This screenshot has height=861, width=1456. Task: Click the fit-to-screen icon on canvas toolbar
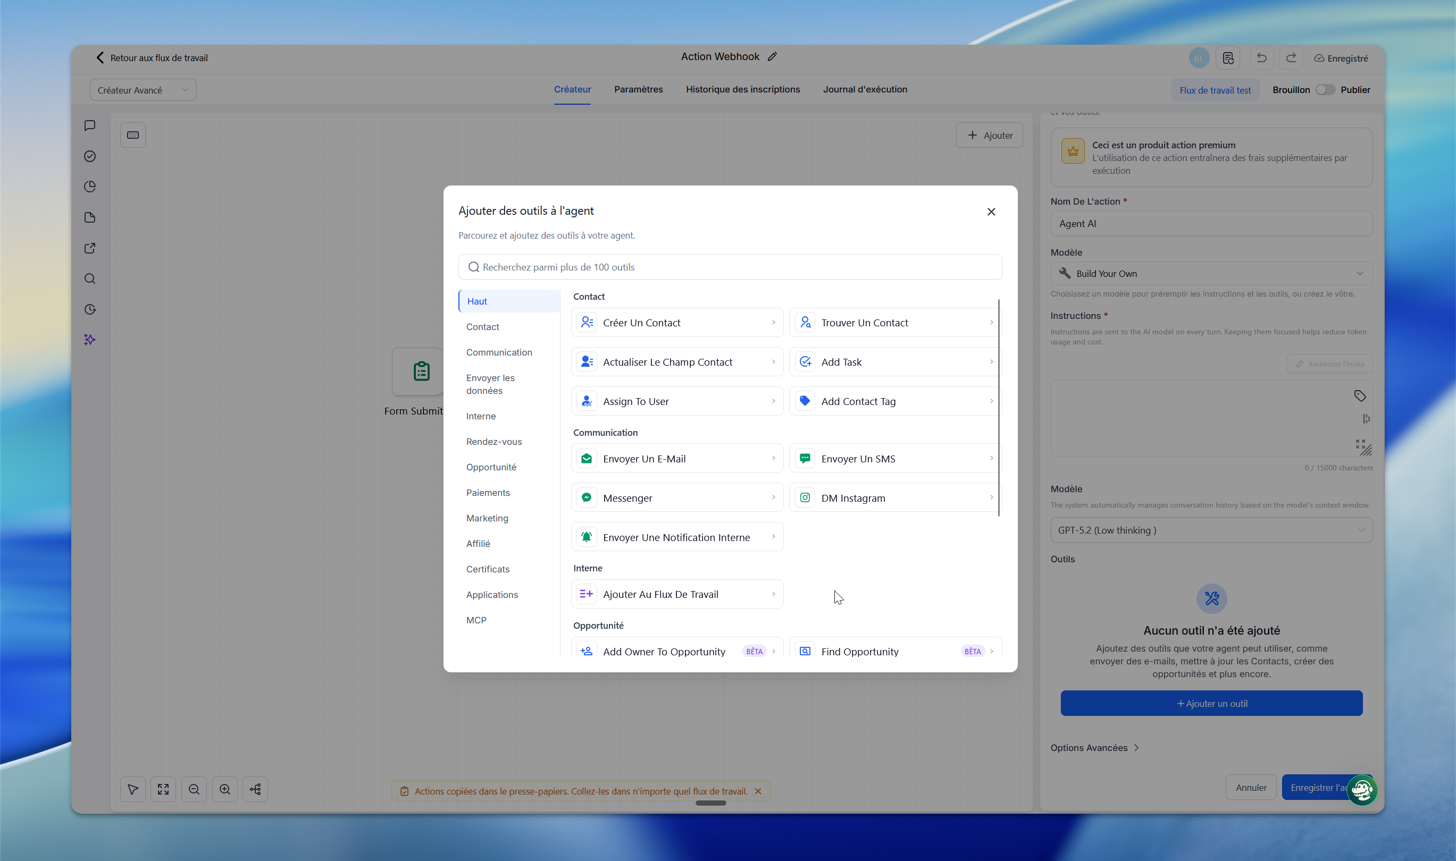point(163,790)
